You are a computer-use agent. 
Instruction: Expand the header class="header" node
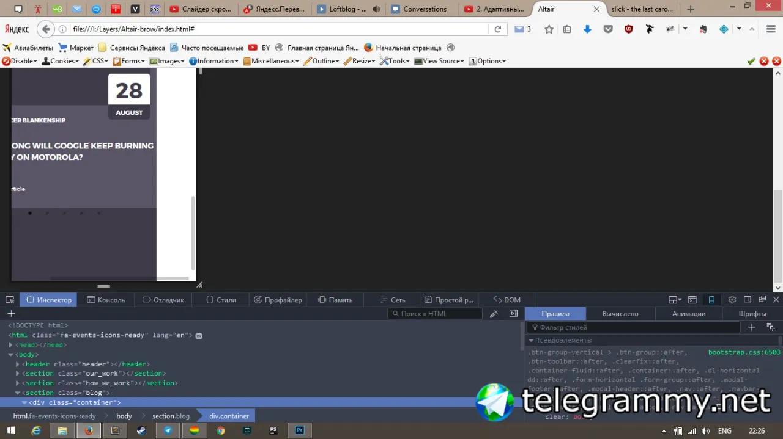tap(18, 364)
